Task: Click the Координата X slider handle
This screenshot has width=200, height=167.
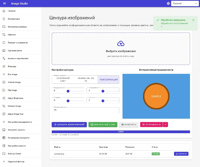Action: coord(68,91)
